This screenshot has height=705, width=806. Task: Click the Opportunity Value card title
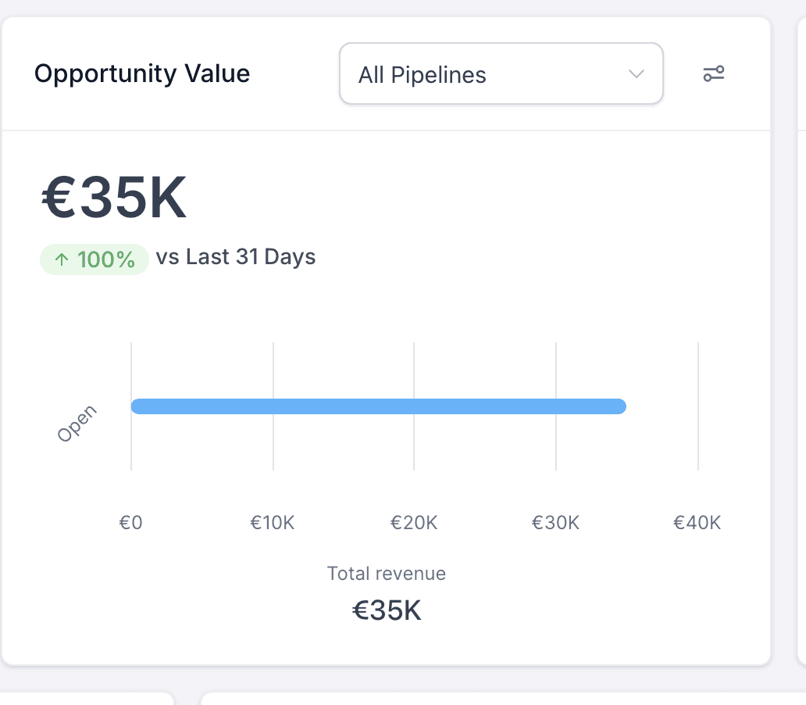142,74
